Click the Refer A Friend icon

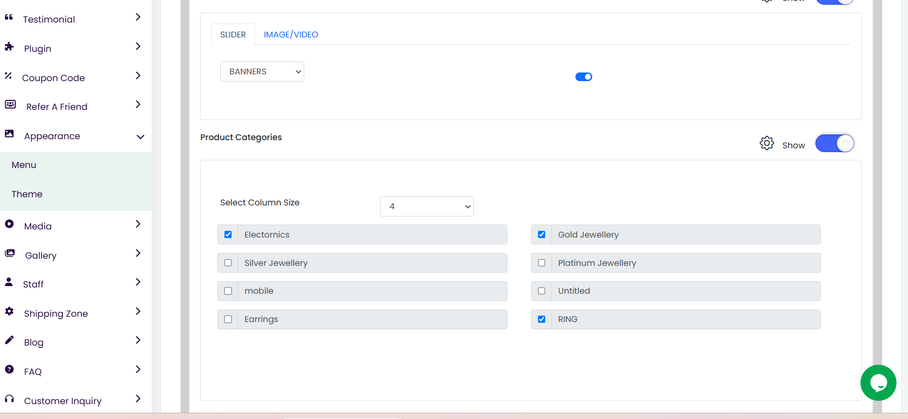tap(10, 104)
